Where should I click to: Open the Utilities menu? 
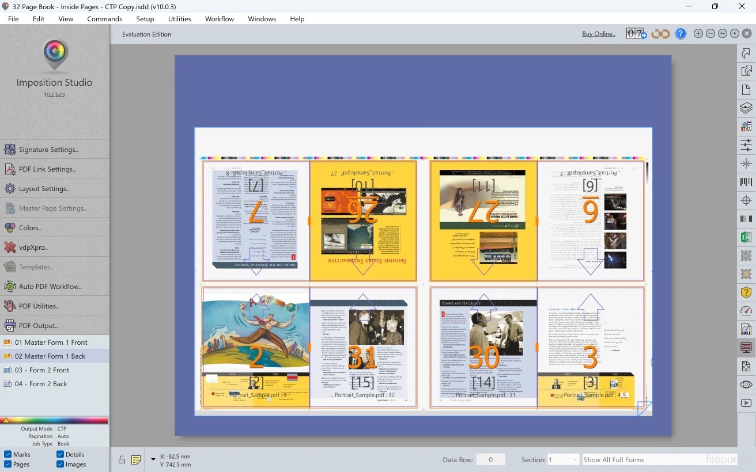(179, 19)
